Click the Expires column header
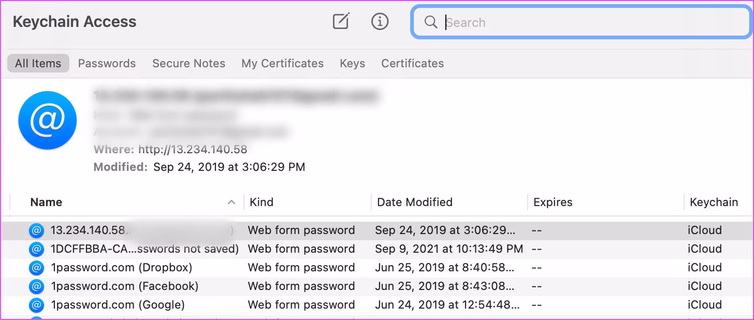Image resolution: width=754 pixels, height=320 pixels. coord(553,202)
